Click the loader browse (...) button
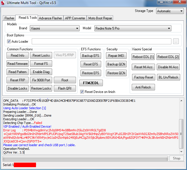This screenshot has width=187, height=170. tap(176, 42)
